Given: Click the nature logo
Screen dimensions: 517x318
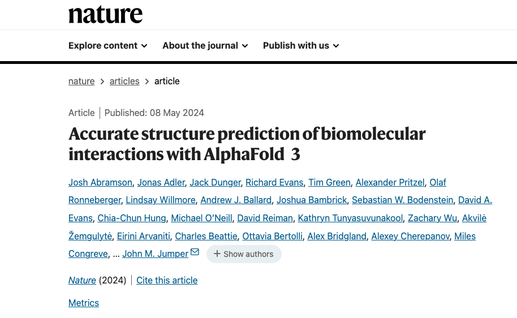Looking at the screenshot, I should coord(106,15).
